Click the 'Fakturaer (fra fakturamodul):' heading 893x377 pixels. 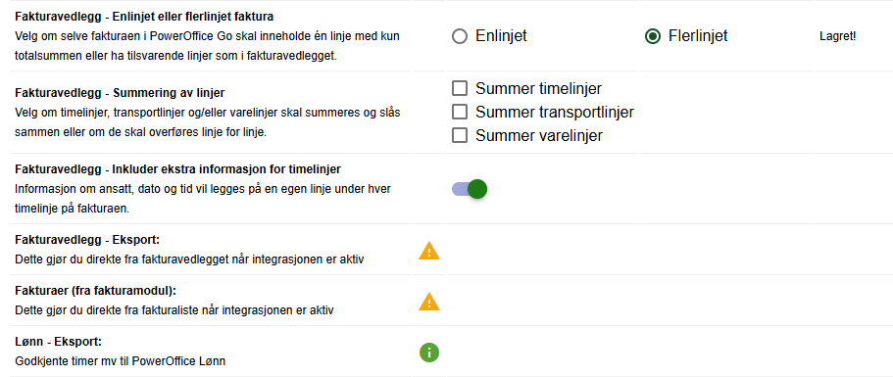click(96, 291)
